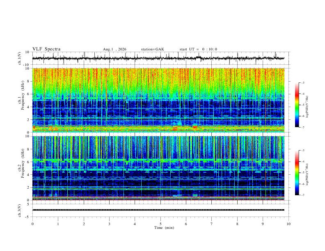Click the ch.1 voltage waveform trace
325x251 pixels.
[x=158, y=58]
